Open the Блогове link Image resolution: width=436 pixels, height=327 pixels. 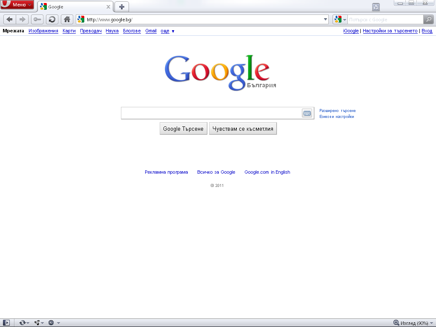tap(132, 31)
